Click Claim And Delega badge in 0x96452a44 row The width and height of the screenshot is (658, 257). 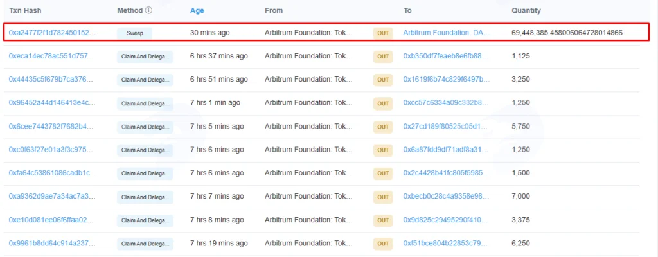(145, 103)
